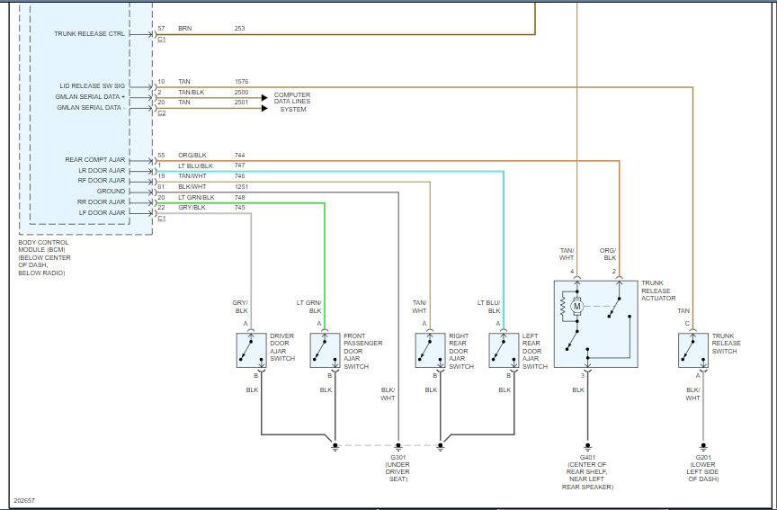The height and width of the screenshot is (510, 777).
Task: Click the left rear door ajar switch symbol
Action: coord(504,351)
